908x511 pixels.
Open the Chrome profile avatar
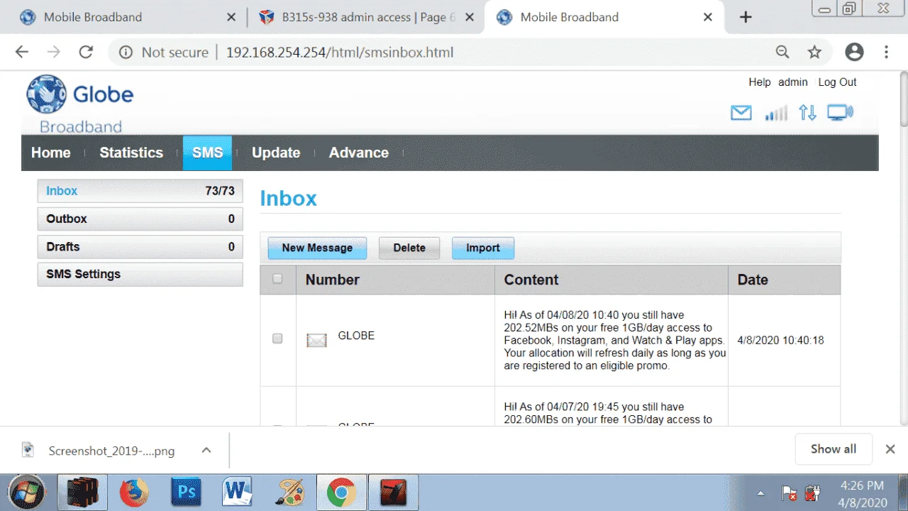(855, 52)
